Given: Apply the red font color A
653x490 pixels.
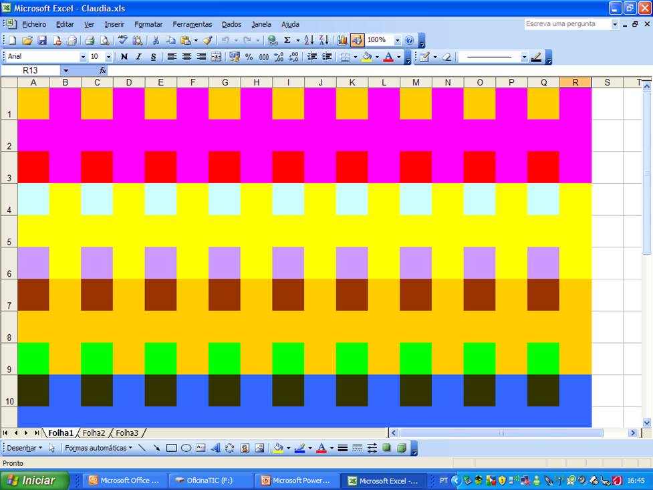Looking at the screenshot, I should click(x=388, y=57).
